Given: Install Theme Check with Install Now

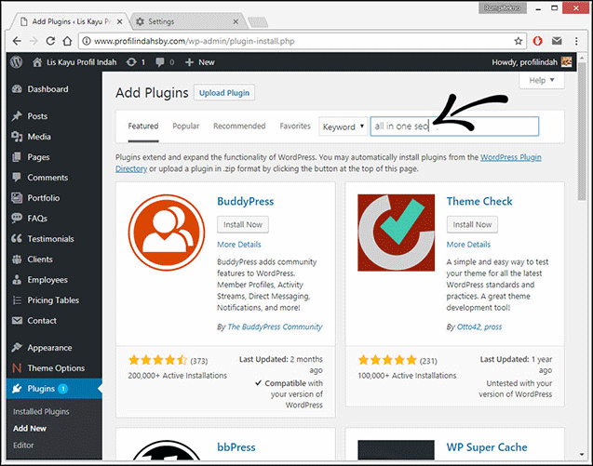Looking at the screenshot, I should (x=472, y=224).
